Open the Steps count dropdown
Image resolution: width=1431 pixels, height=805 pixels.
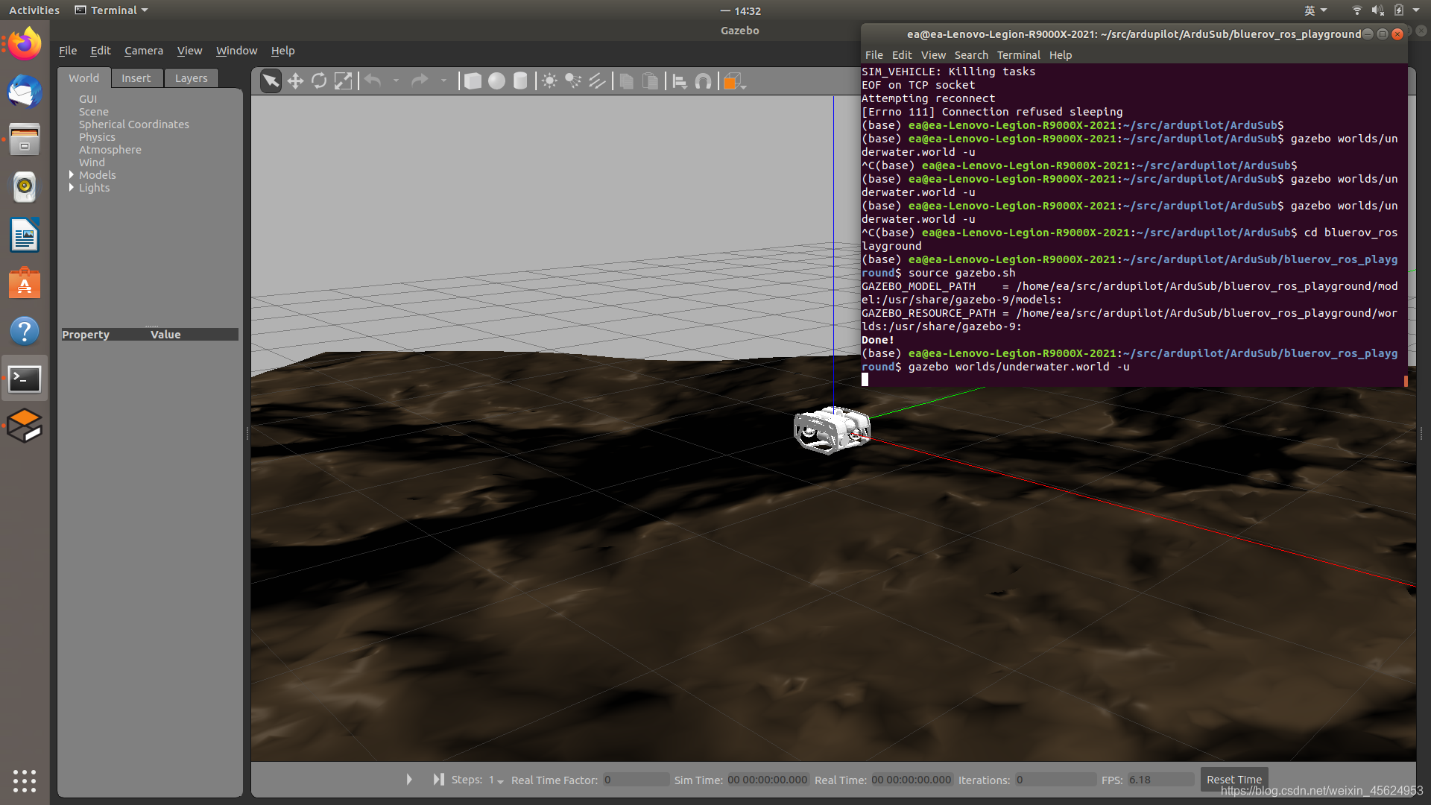coord(500,780)
